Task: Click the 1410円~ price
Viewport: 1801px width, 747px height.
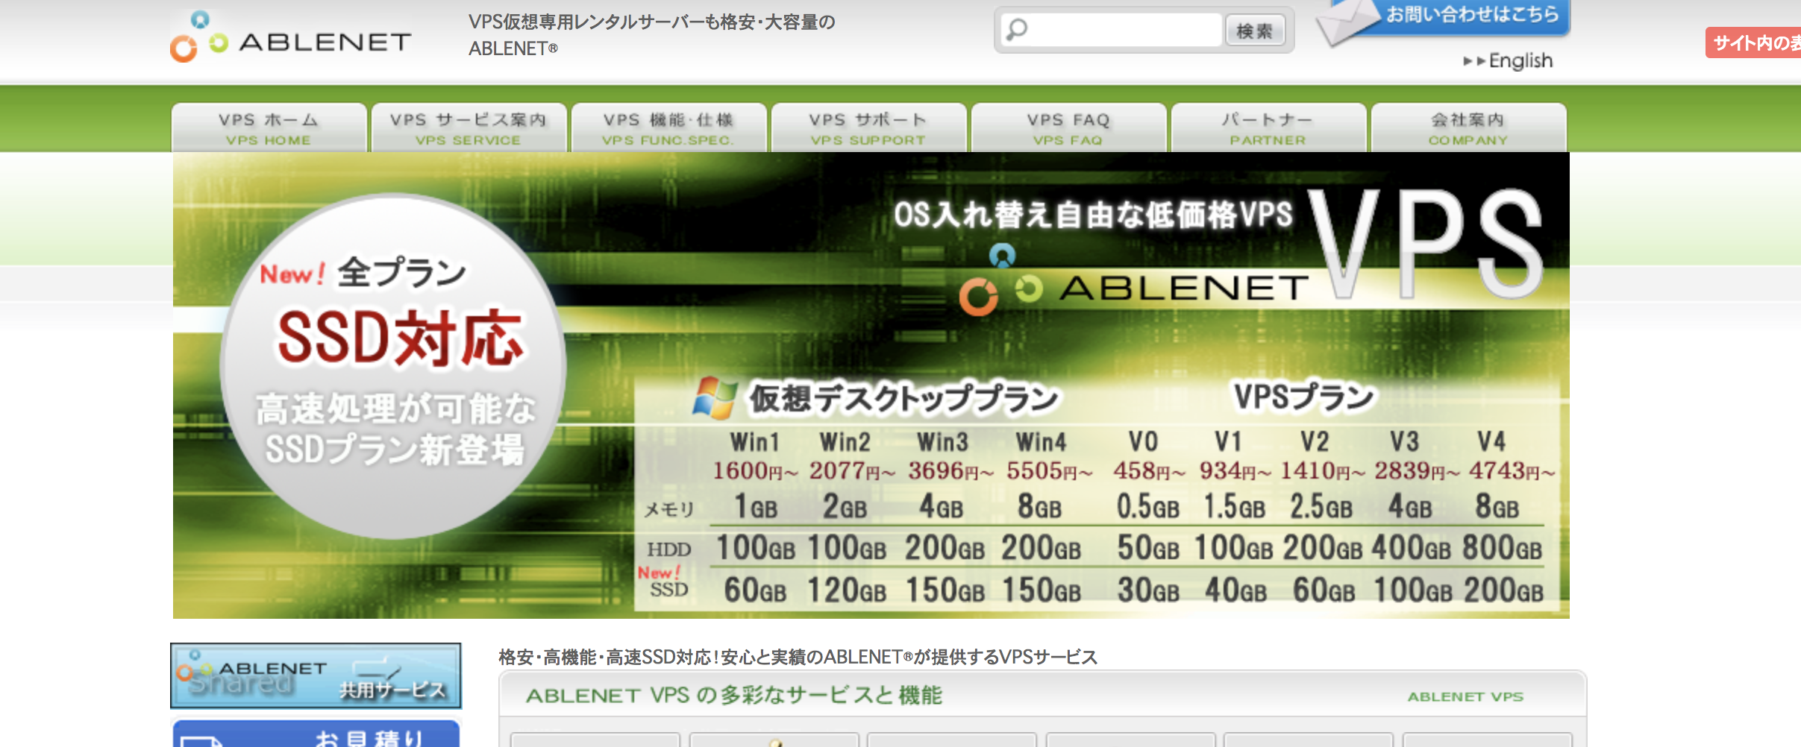Action: point(1323,471)
